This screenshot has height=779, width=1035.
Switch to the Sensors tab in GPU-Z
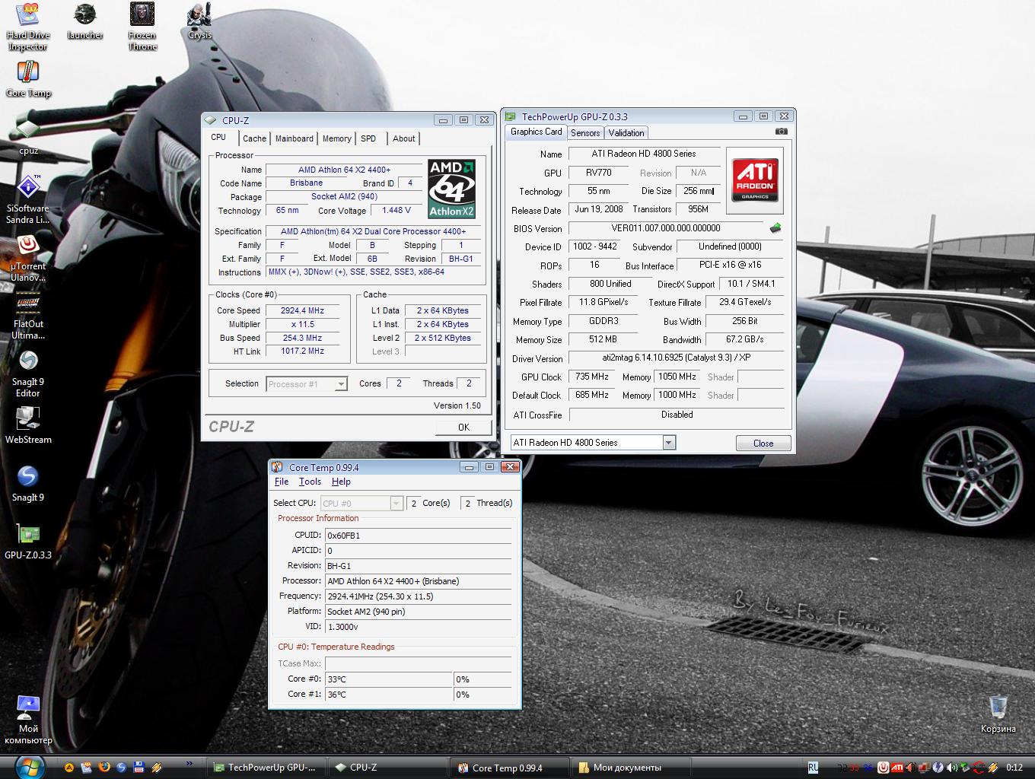pyautogui.click(x=585, y=133)
